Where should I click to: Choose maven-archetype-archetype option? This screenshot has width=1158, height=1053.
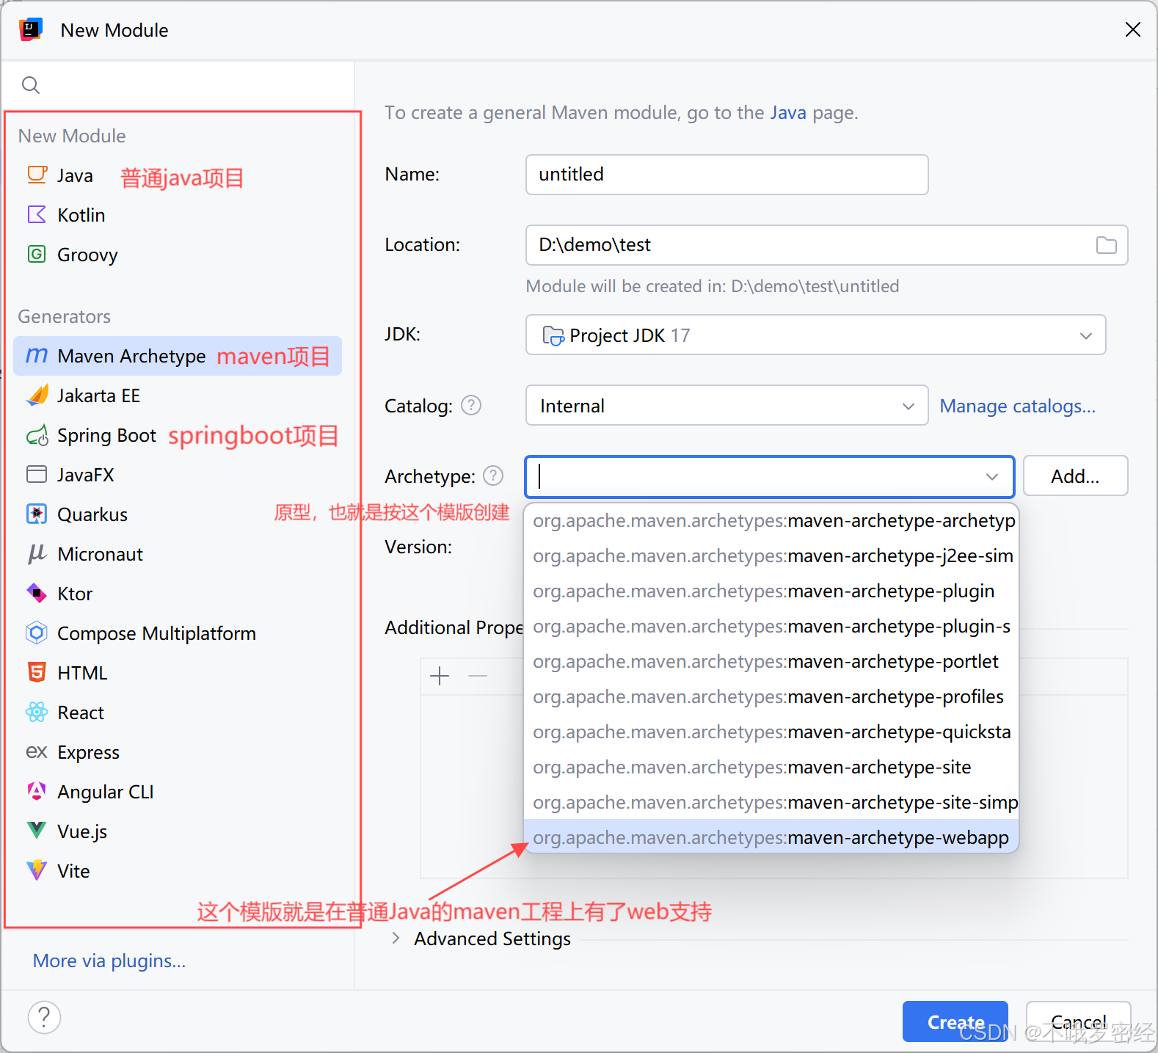pos(771,521)
